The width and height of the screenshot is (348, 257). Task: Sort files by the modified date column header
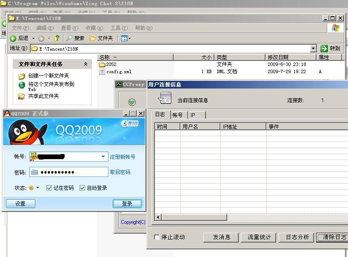point(291,57)
